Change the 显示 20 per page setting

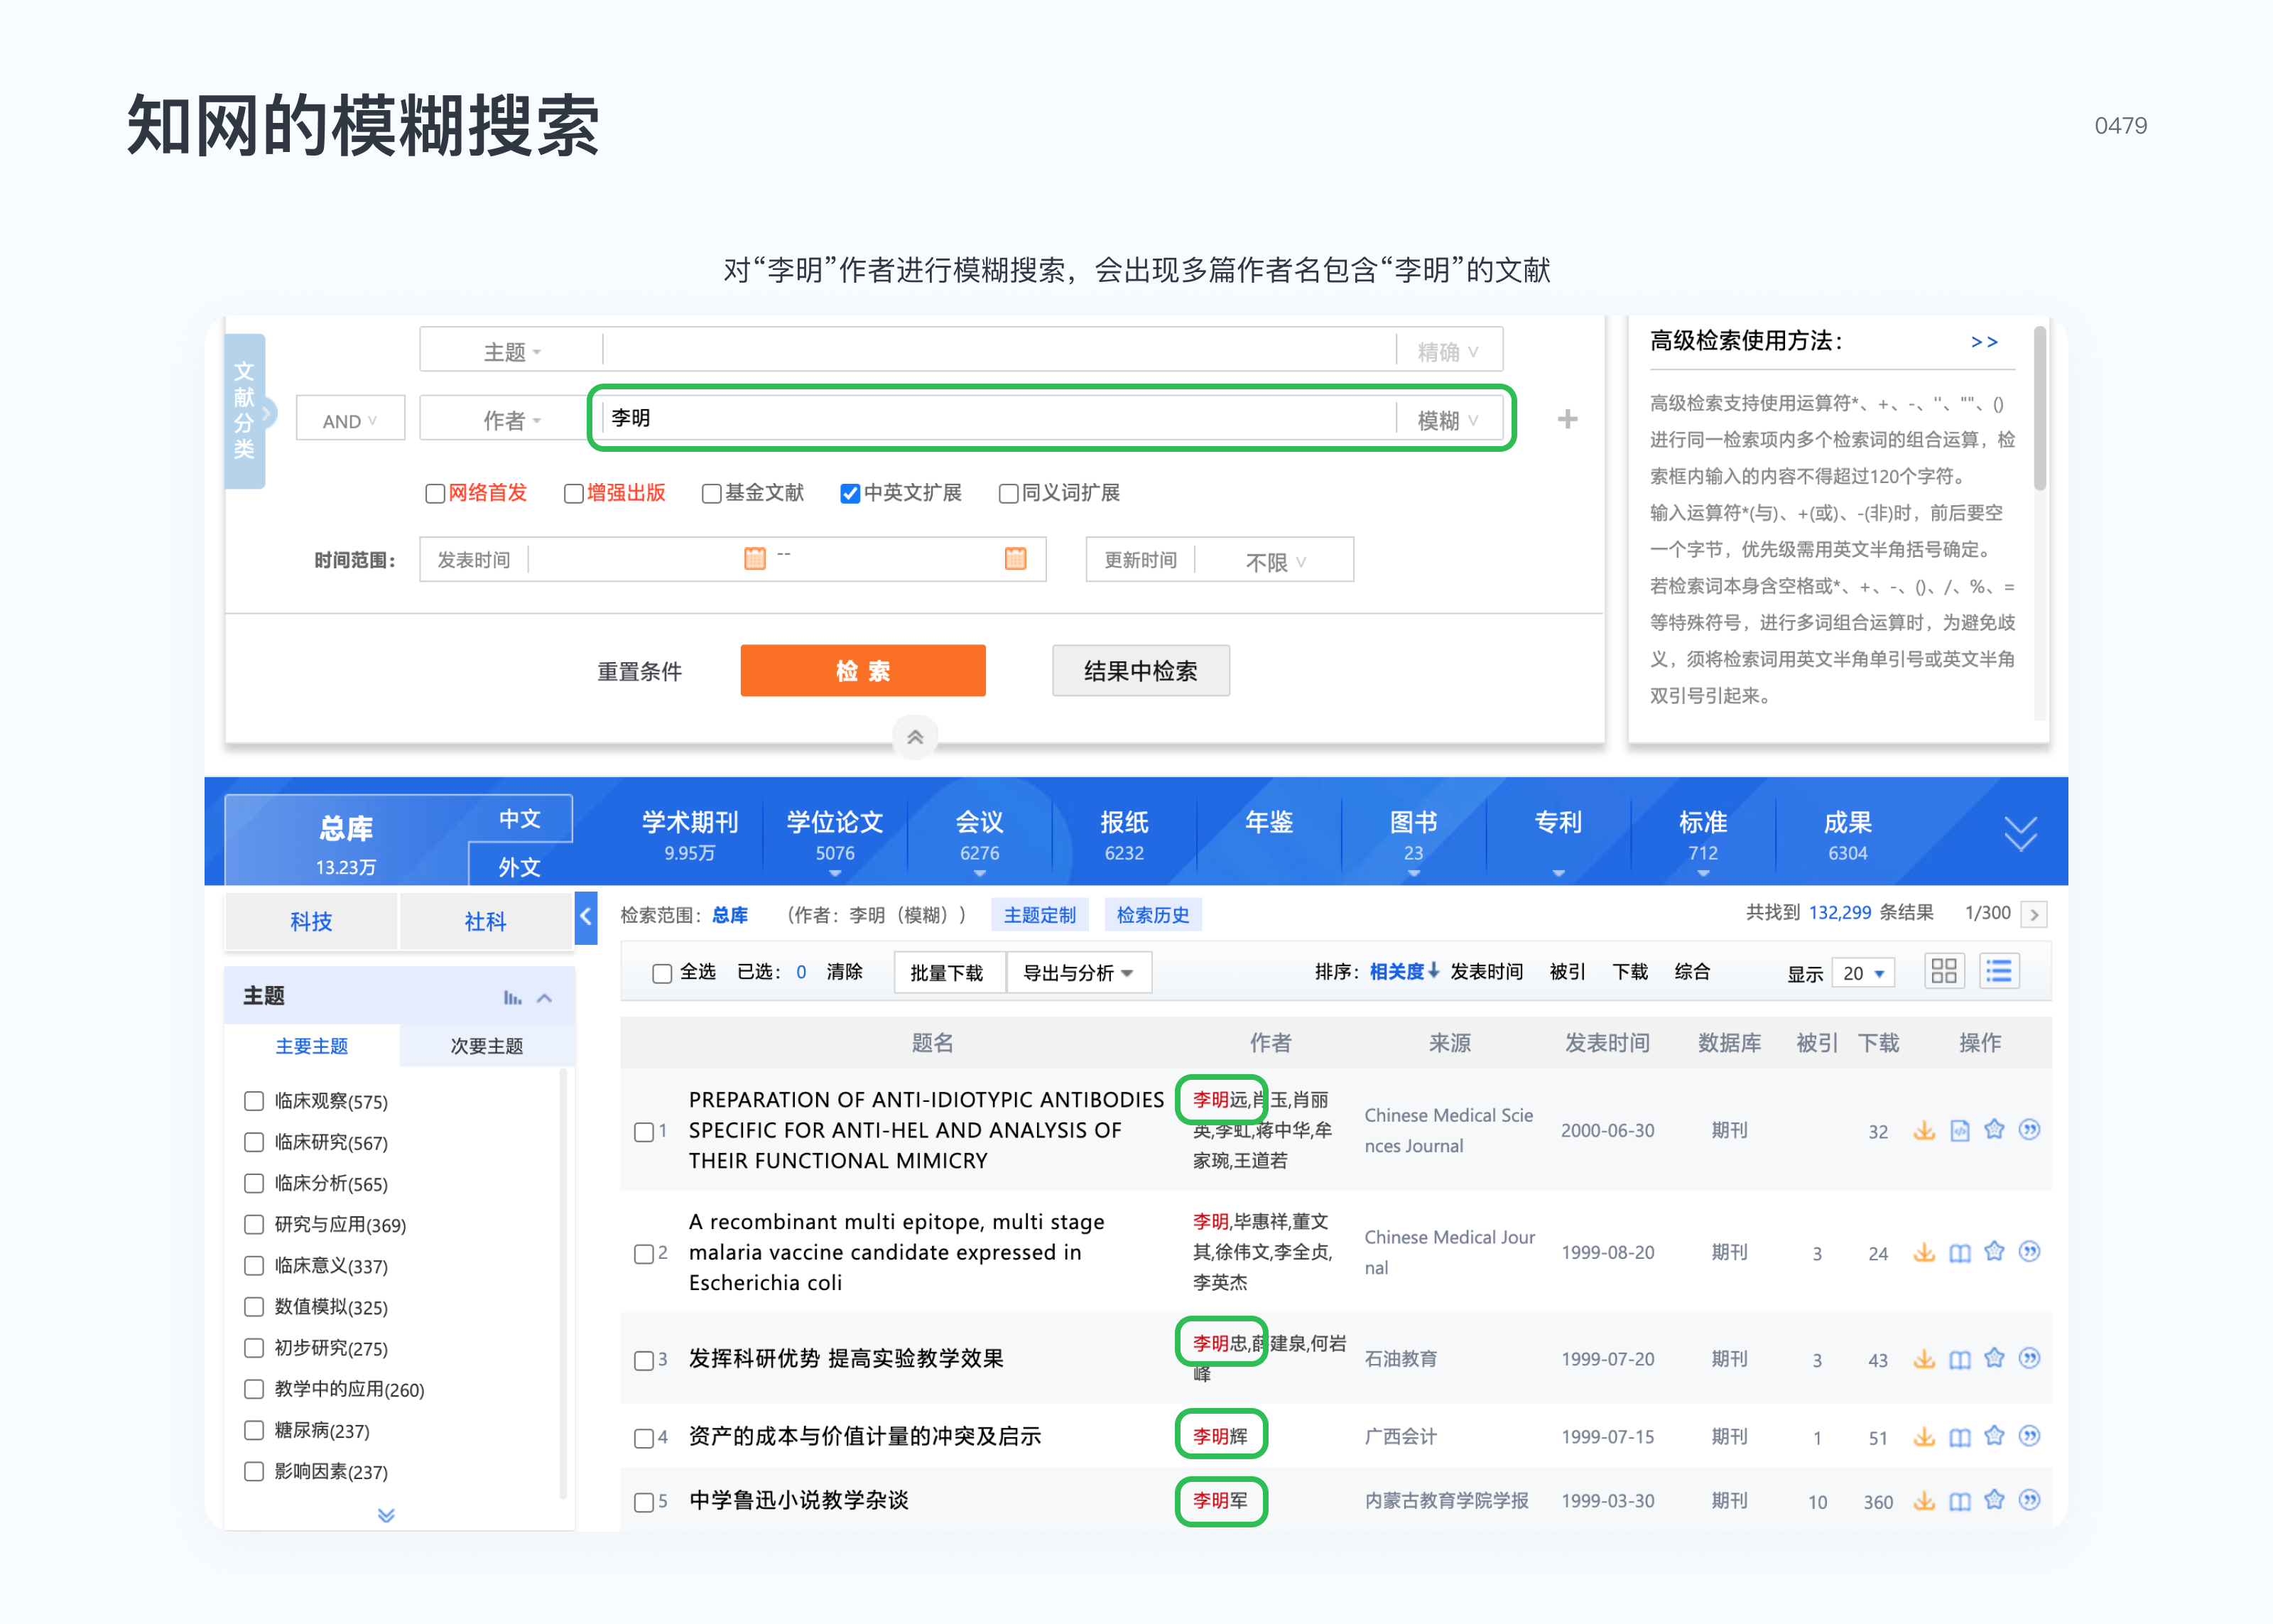click(x=1863, y=974)
